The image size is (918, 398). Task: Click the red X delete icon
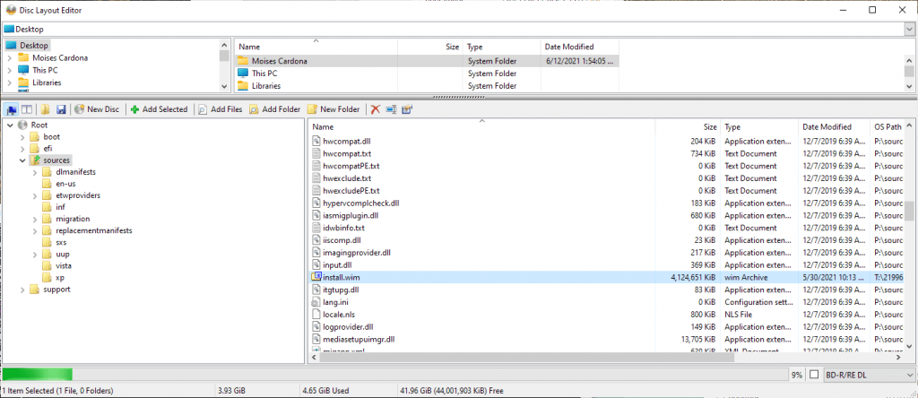(x=376, y=109)
